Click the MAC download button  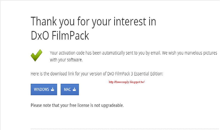point(70,89)
